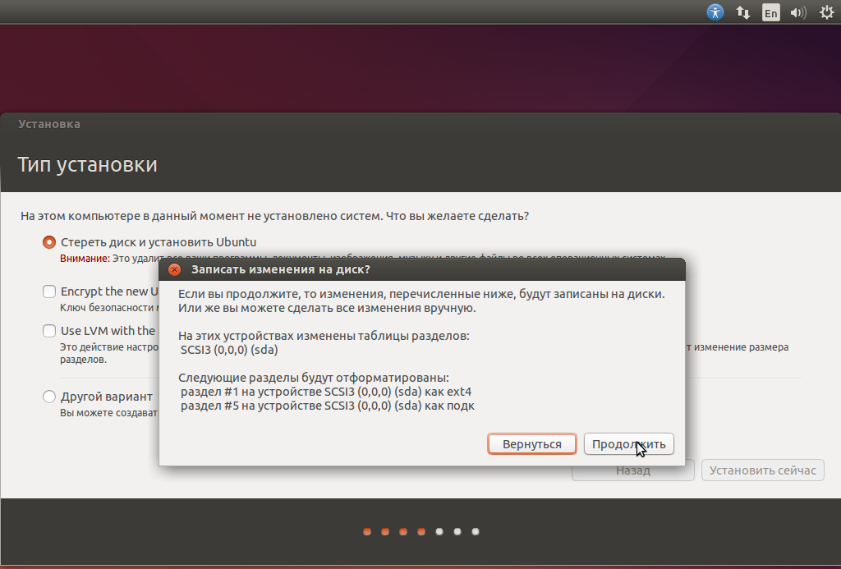This screenshot has width=841, height=569.
Task: Click the first white progress dot
Action: pos(439,532)
